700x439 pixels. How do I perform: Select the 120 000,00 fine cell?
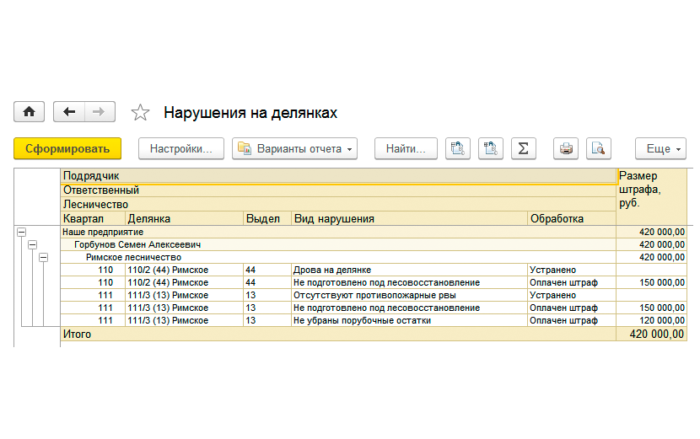click(x=652, y=320)
